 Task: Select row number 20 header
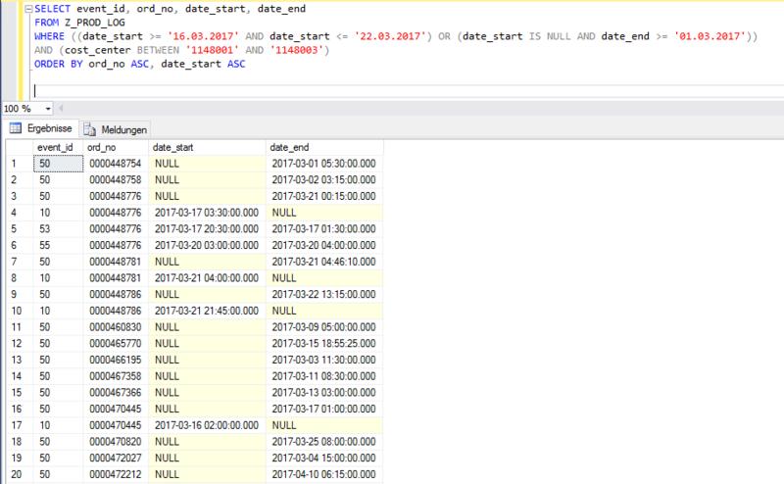coord(16,476)
